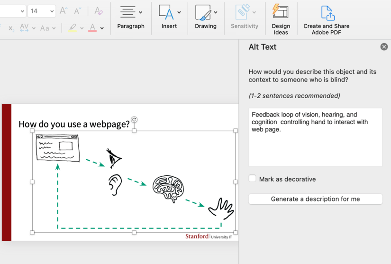Expand character spacing dropdown arrow
This screenshot has height=264, width=391.
coord(34,28)
